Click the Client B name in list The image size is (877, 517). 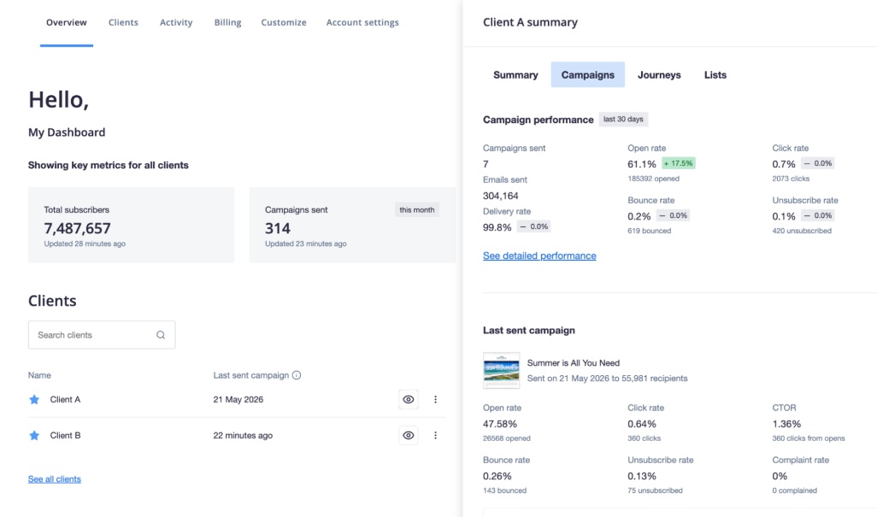tap(66, 436)
